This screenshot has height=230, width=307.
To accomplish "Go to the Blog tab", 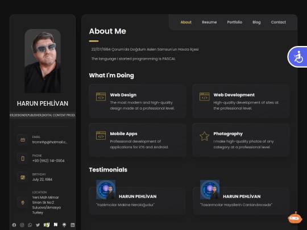I will (x=256, y=22).
